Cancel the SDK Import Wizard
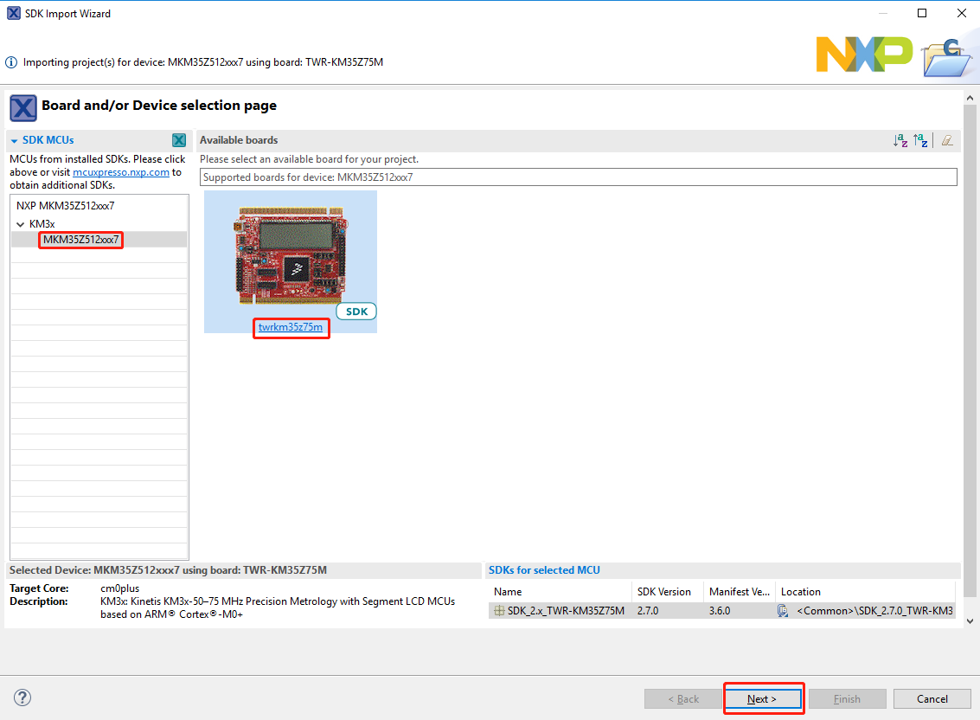Viewport: 980px width, 720px height. pyautogui.click(x=932, y=698)
